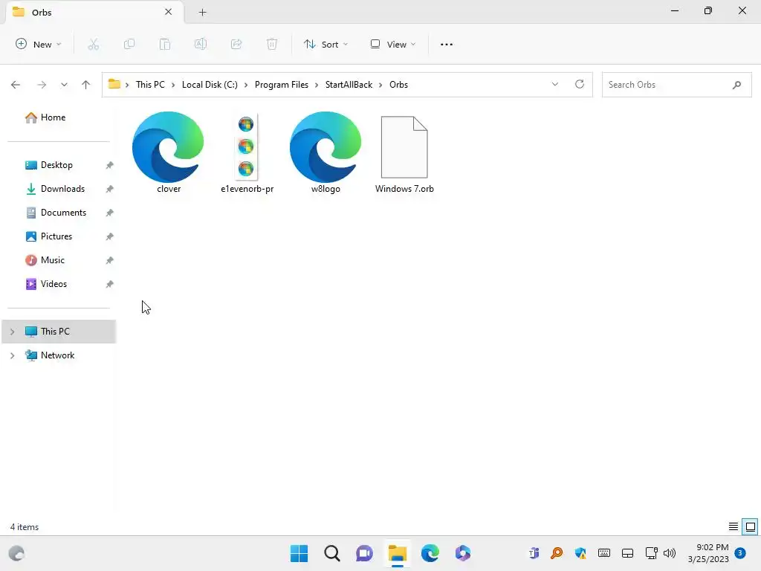
Task: Open notification center badge showing 3
Action: pyautogui.click(x=740, y=552)
